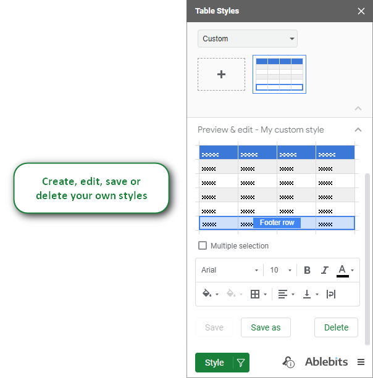This screenshot has height=378, width=373.
Task: Open the horizontal align dropdown arrow
Action: (293, 294)
